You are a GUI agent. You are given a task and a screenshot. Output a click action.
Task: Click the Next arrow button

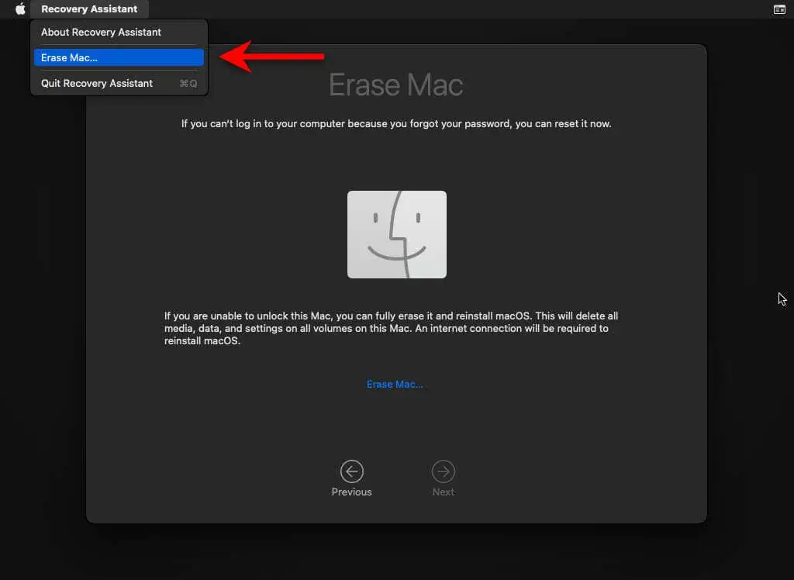pyautogui.click(x=443, y=471)
